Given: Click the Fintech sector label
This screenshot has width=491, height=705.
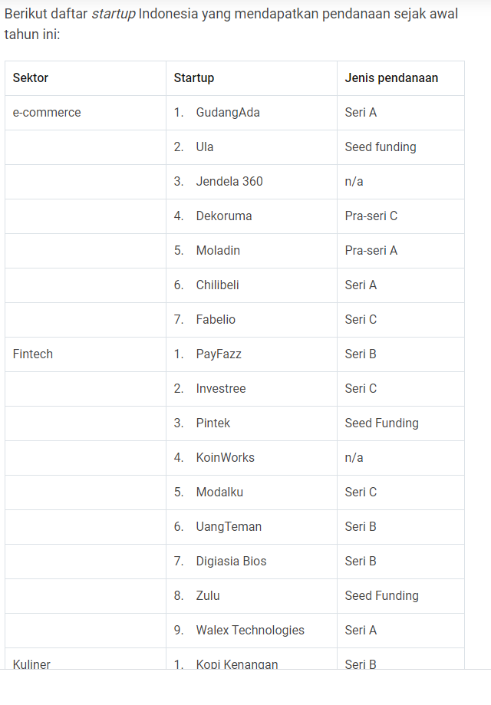Looking at the screenshot, I should tap(33, 354).
